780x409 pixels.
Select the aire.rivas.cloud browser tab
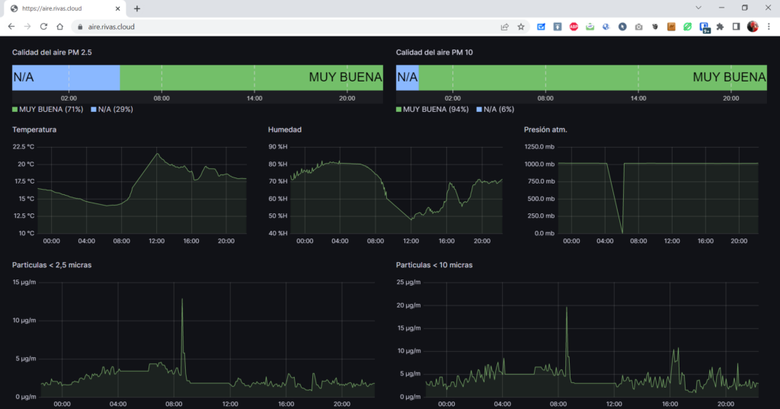[57, 8]
